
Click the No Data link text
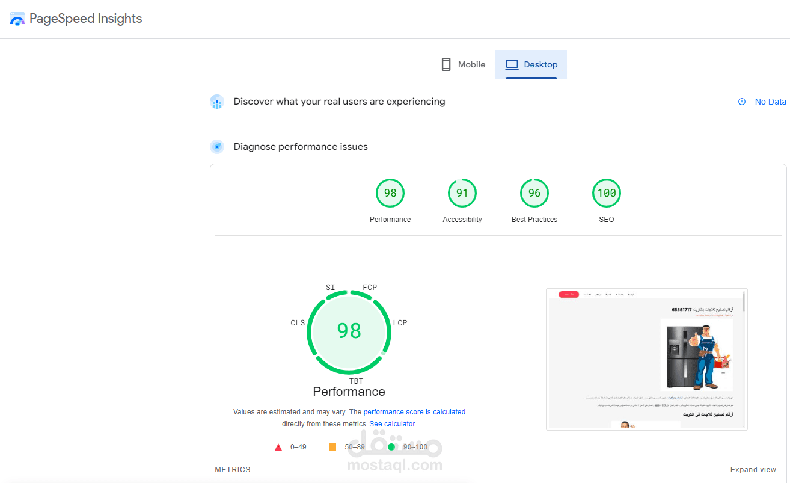tap(771, 102)
